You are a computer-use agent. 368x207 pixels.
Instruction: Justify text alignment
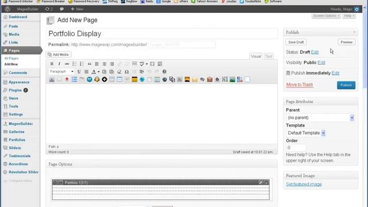tap(86, 71)
